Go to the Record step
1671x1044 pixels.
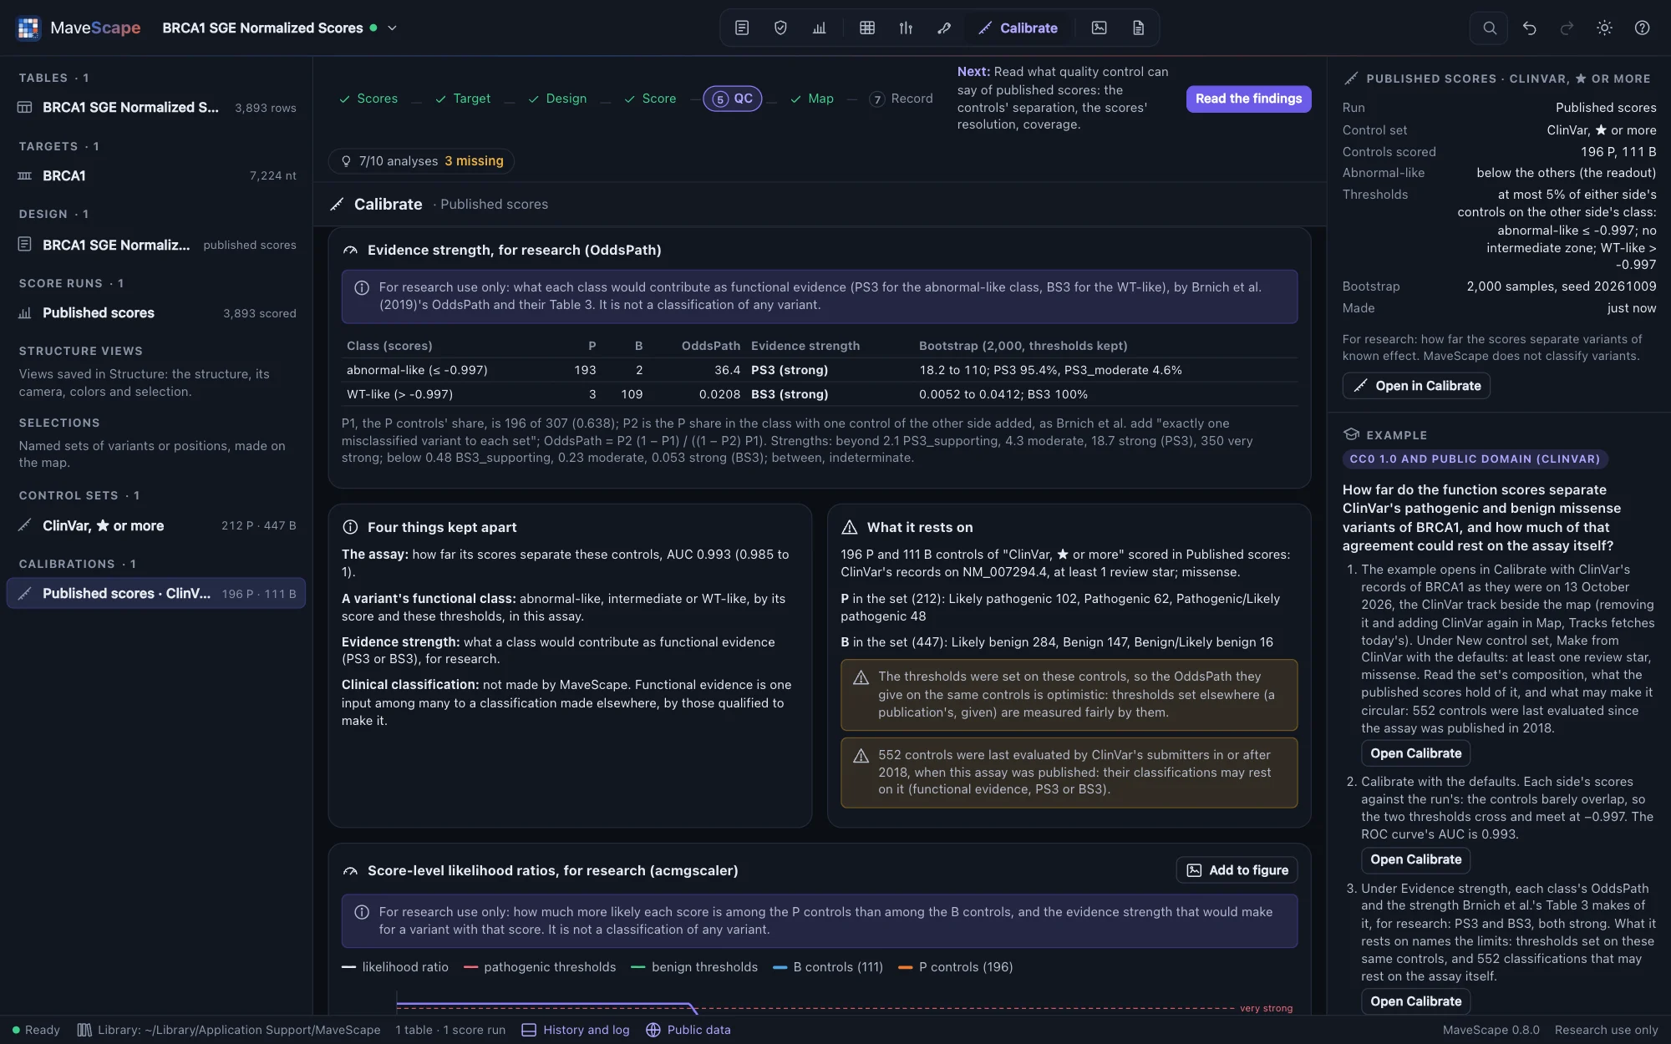(902, 99)
